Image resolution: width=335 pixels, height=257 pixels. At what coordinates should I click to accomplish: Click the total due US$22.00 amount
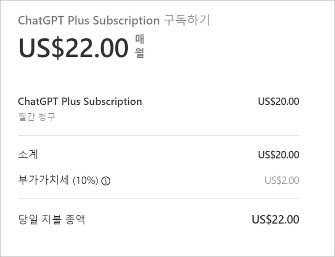[x=276, y=219]
